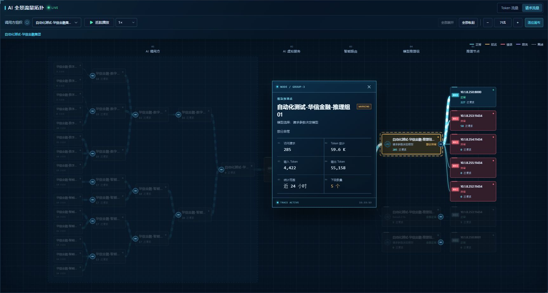Click server icon on node 10.1.8.254:11434
This screenshot has height=293, width=548.
click(455, 142)
